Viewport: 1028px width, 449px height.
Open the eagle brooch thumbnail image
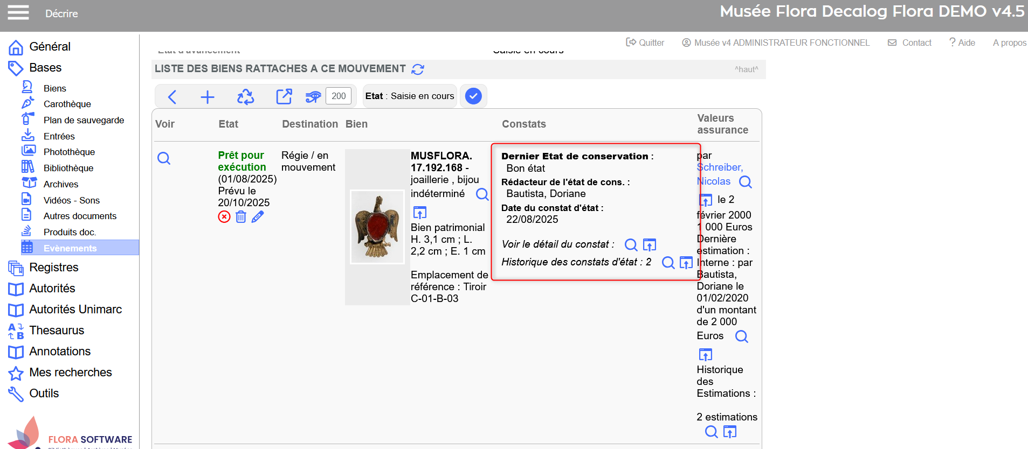coord(377,227)
